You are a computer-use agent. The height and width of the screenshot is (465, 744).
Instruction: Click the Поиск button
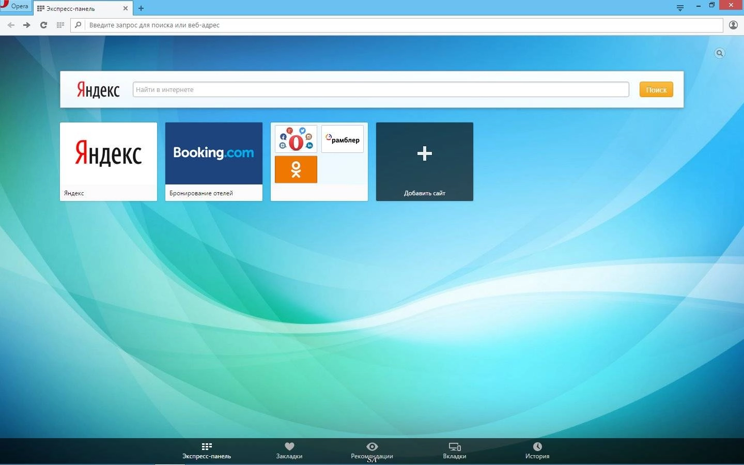click(x=656, y=89)
